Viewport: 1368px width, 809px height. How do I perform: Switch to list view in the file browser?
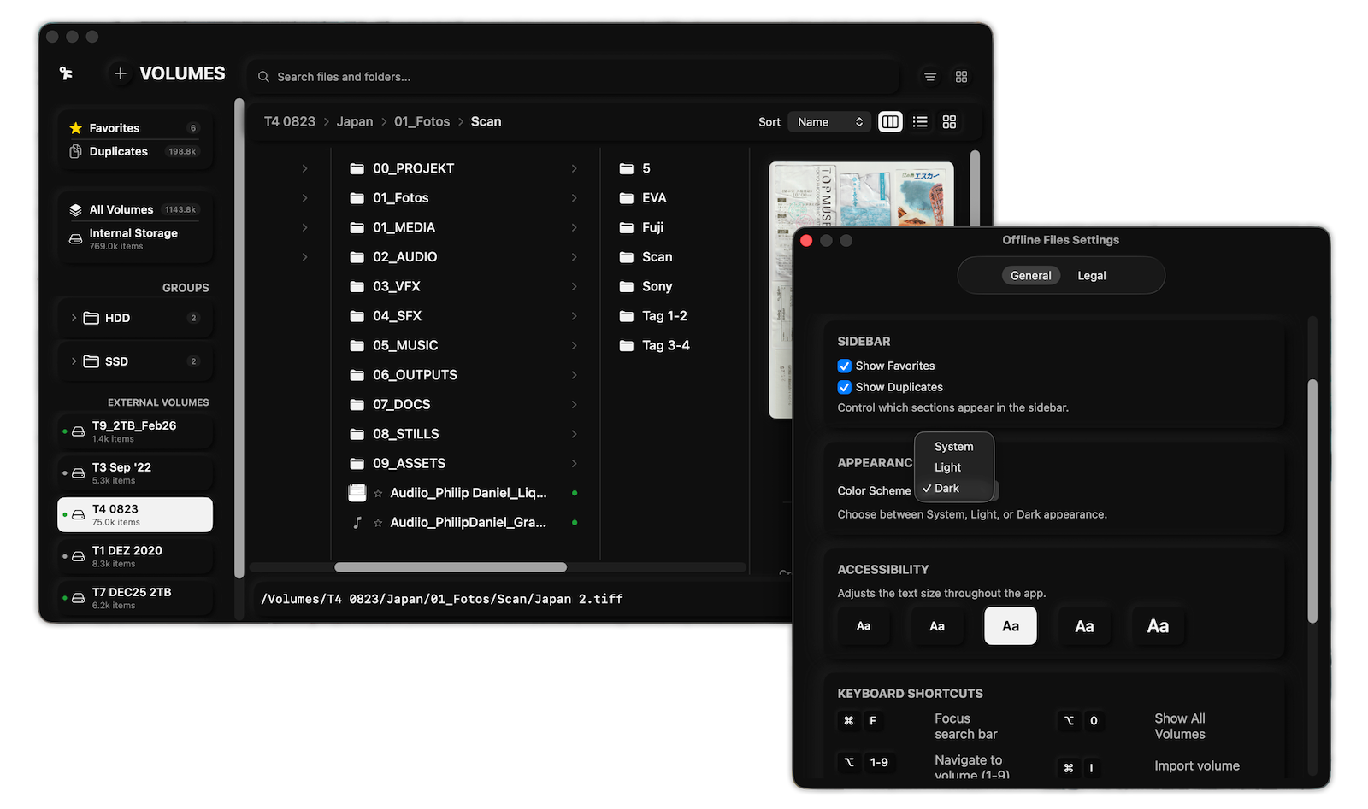click(920, 121)
